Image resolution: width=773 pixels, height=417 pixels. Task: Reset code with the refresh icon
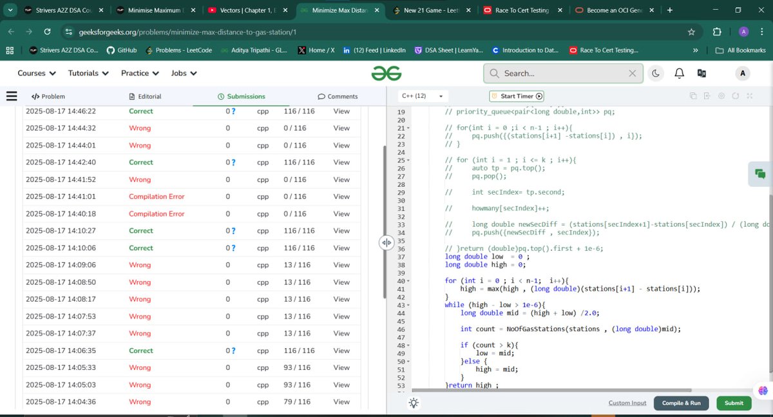coord(735,96)
